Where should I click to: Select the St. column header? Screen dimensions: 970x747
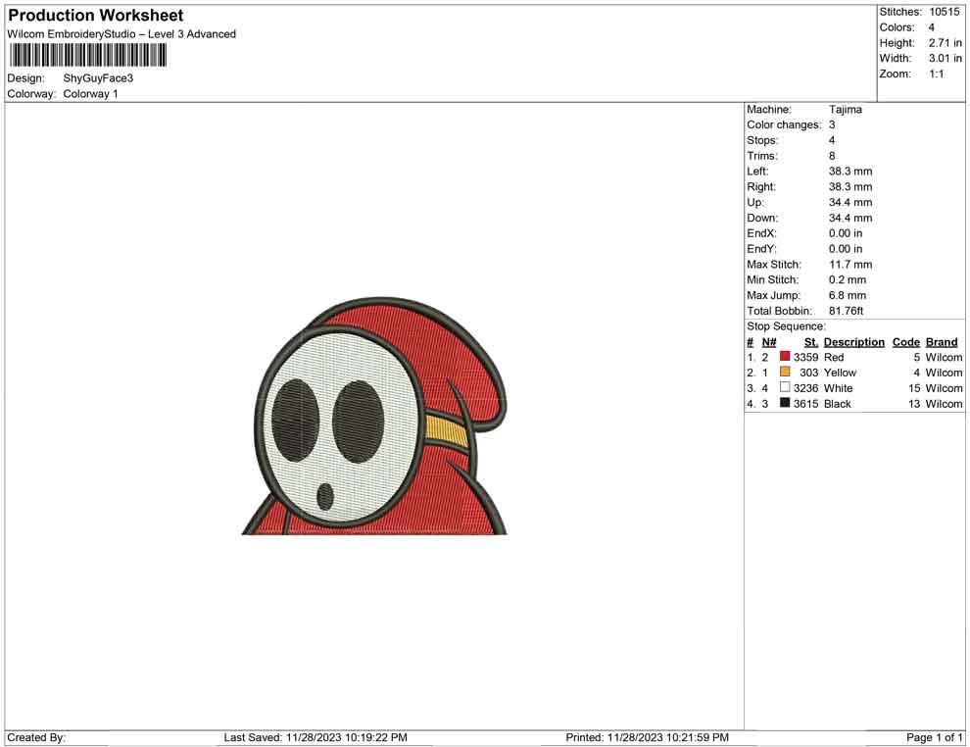(x=810, y=342)
